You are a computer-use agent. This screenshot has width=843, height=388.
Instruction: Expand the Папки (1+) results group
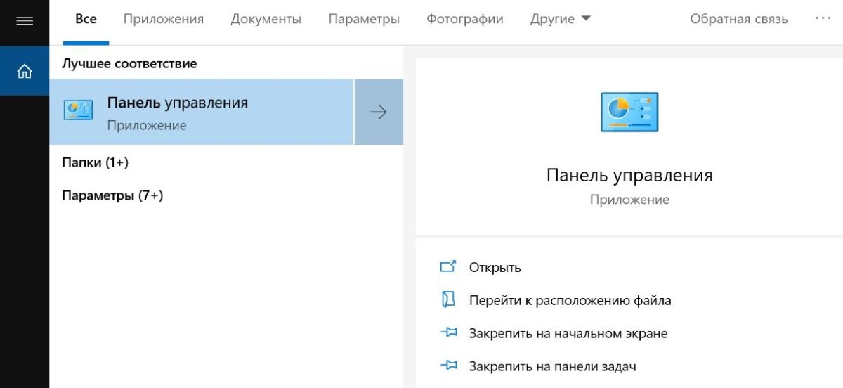click(96, 162)
